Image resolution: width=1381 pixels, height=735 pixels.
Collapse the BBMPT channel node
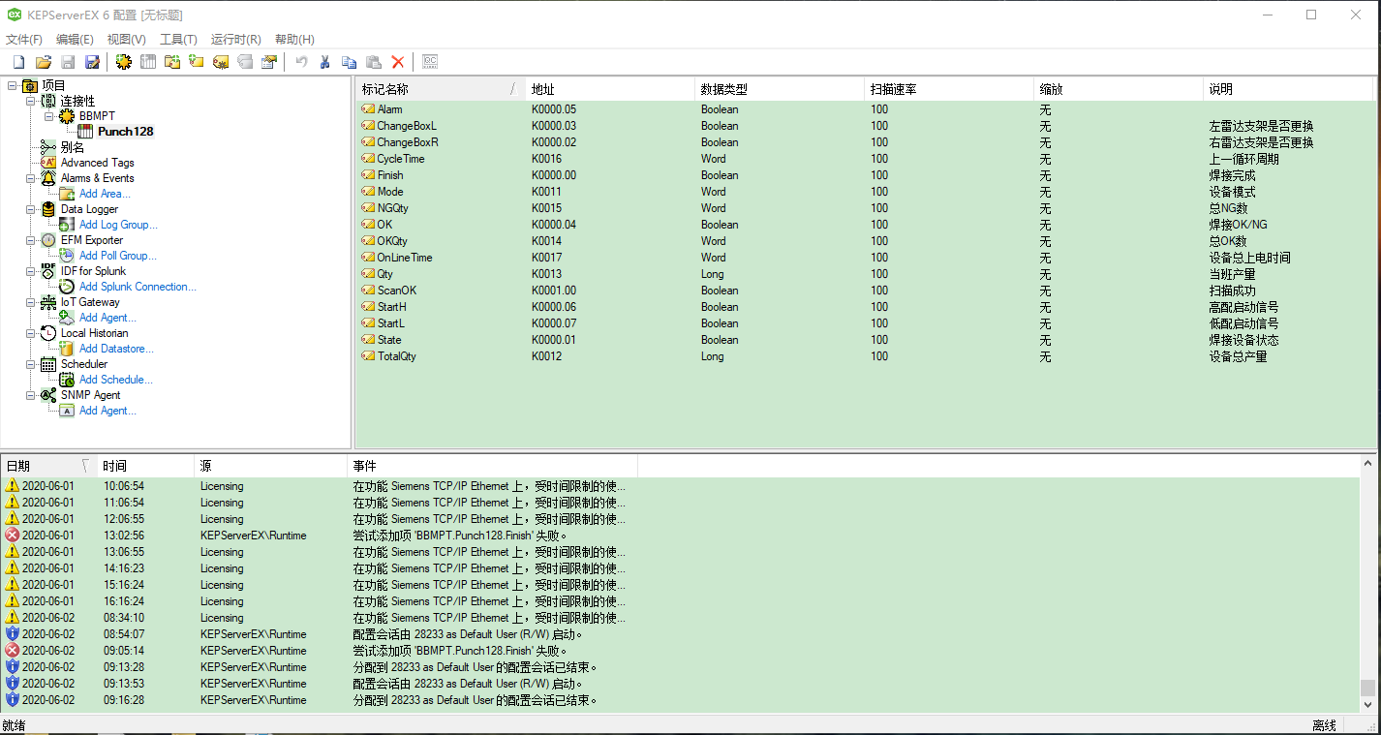[x=49, y=116]
